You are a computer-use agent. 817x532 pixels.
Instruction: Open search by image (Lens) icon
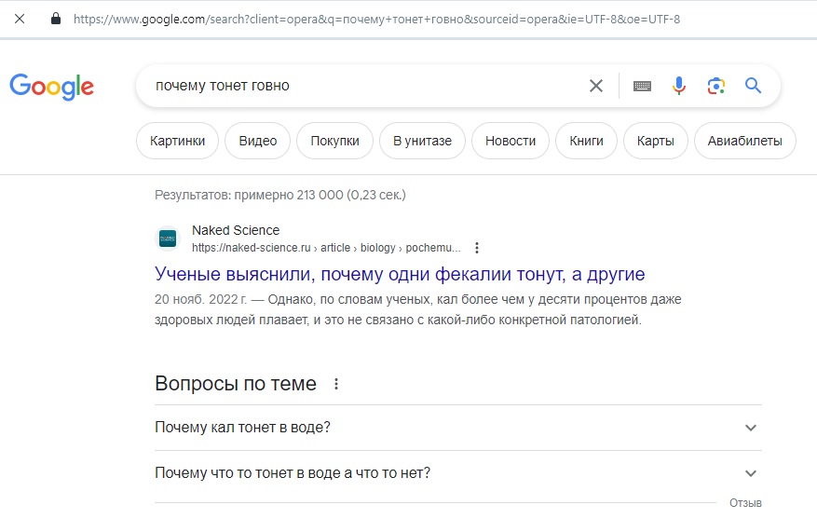pos(715,86)
